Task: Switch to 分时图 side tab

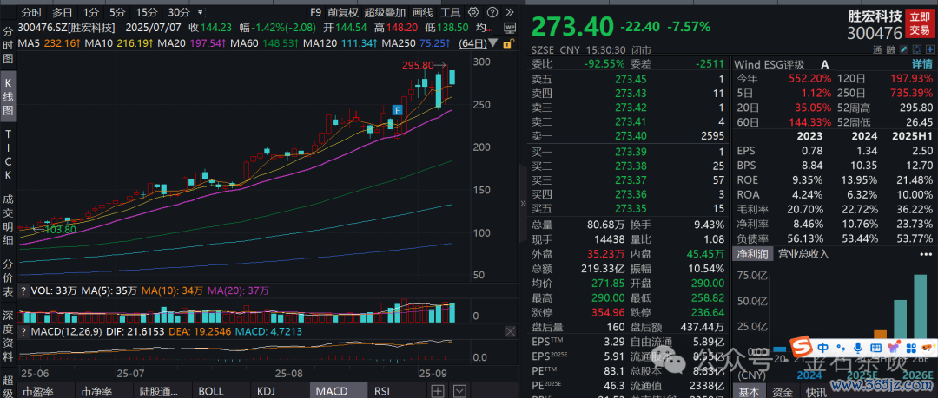Action: (x=9, y=45)
